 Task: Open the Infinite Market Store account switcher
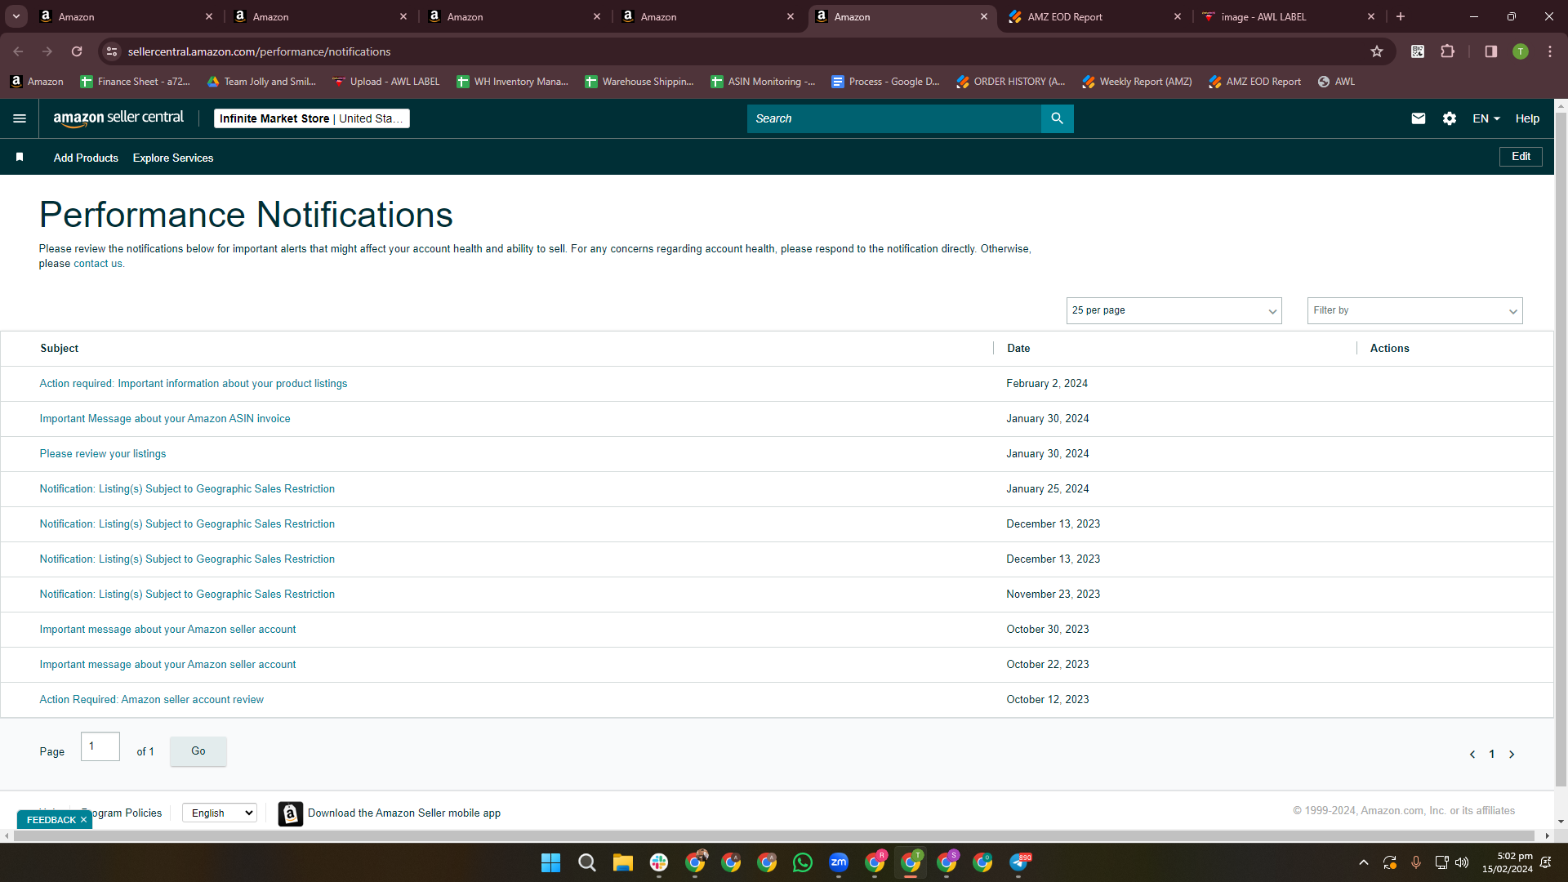(x=311, y=118)
